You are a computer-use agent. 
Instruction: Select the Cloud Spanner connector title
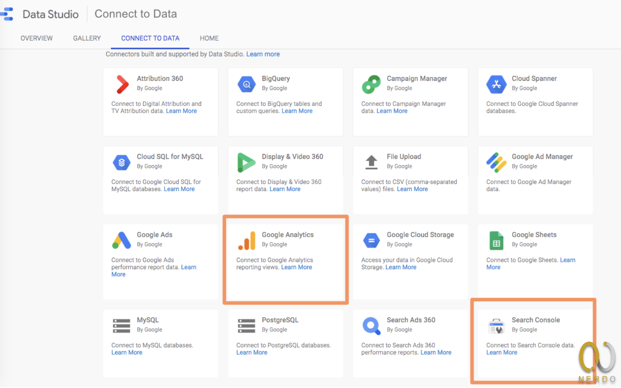click(534, 78)
